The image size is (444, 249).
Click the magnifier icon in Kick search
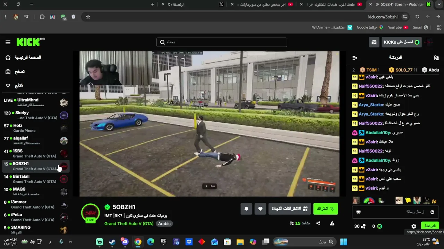click(162, 42)
